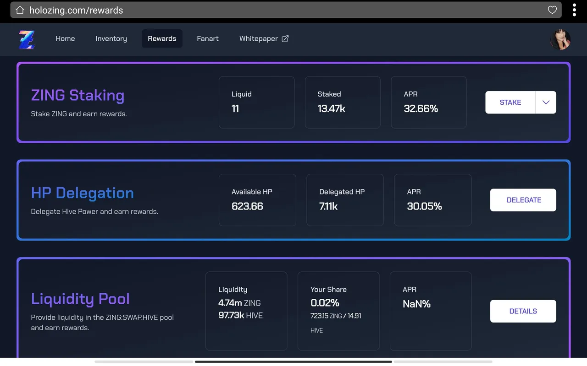This screenshot has height=366, width=587.
Task: Select the Rewards tab
Action: (x=162, y=38)
